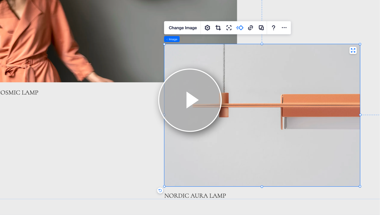Click the devices icon in the image toolbar
The height and width of the screenshot is (215, 380).
[x=261, y=28]
